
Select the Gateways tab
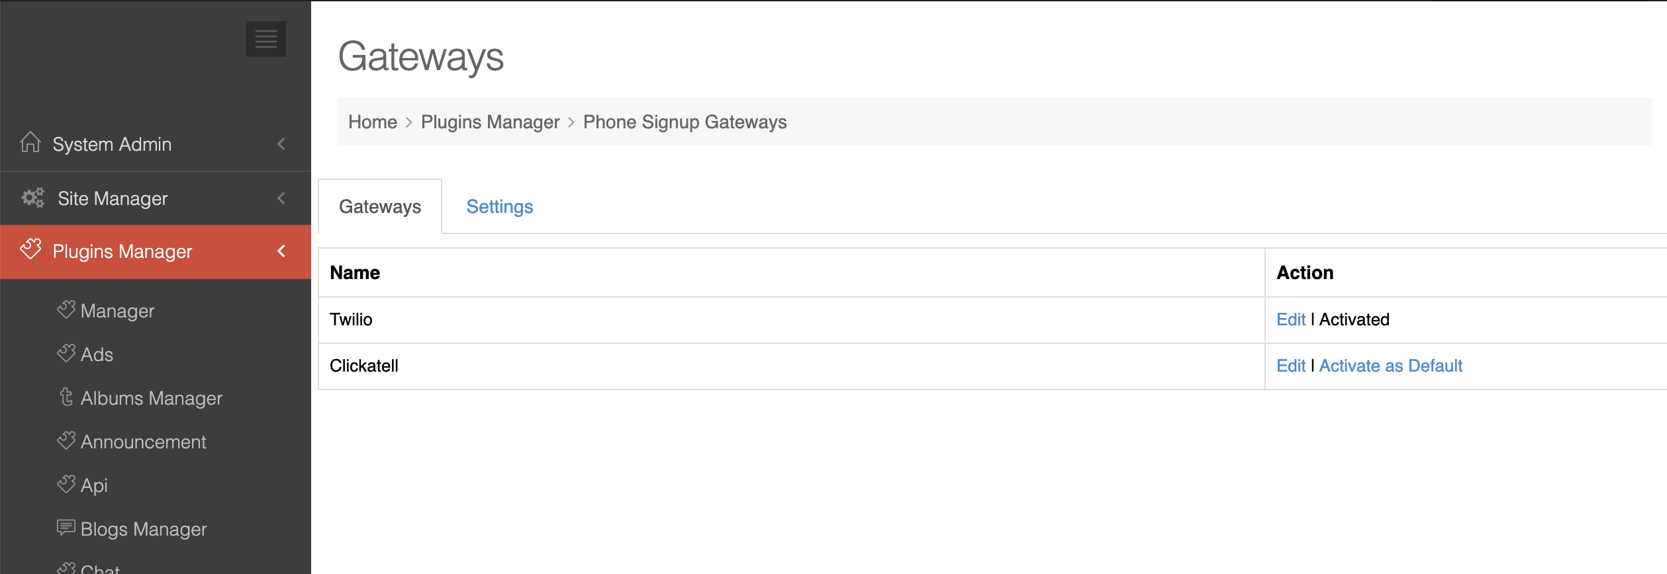pos(380,206)
